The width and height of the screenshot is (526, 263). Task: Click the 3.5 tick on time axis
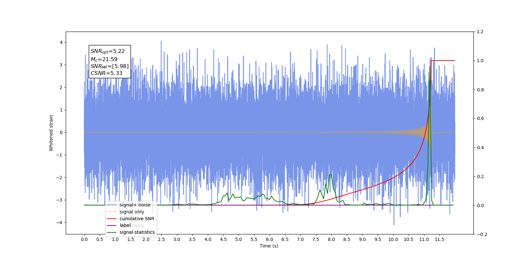click(192, 239)
